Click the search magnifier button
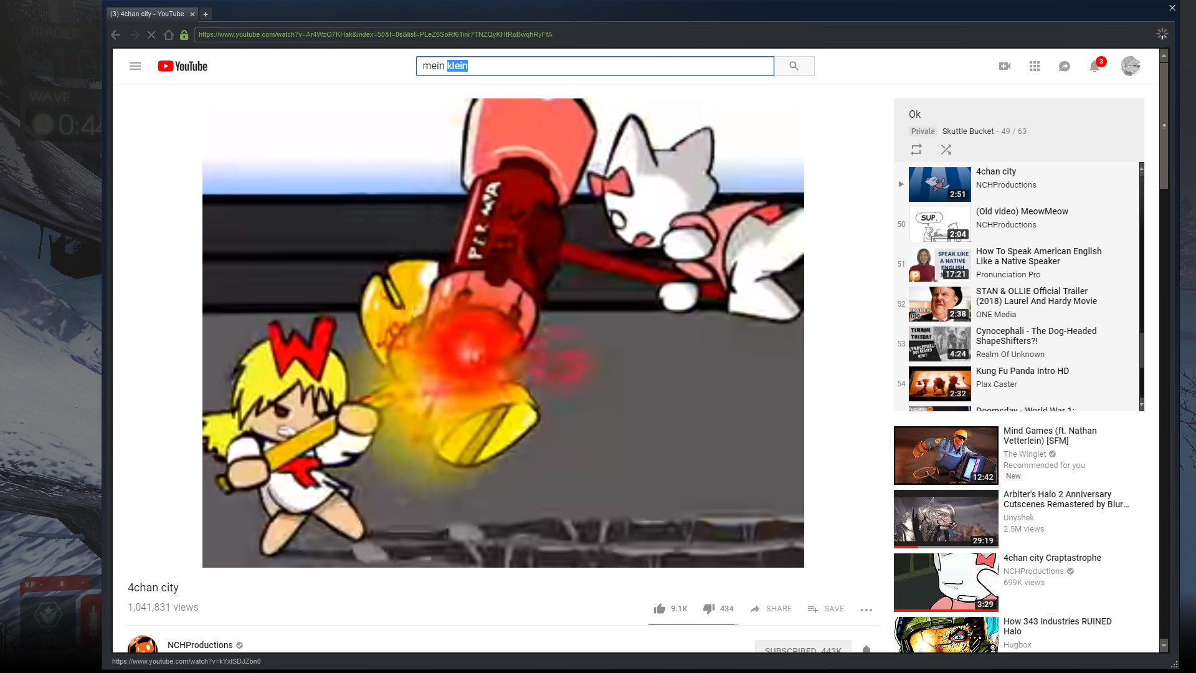This screenshot has width=1196, height=673. [794, 66]
